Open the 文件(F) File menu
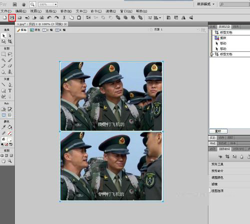The image size is (250, 224). tap(6, 11)
